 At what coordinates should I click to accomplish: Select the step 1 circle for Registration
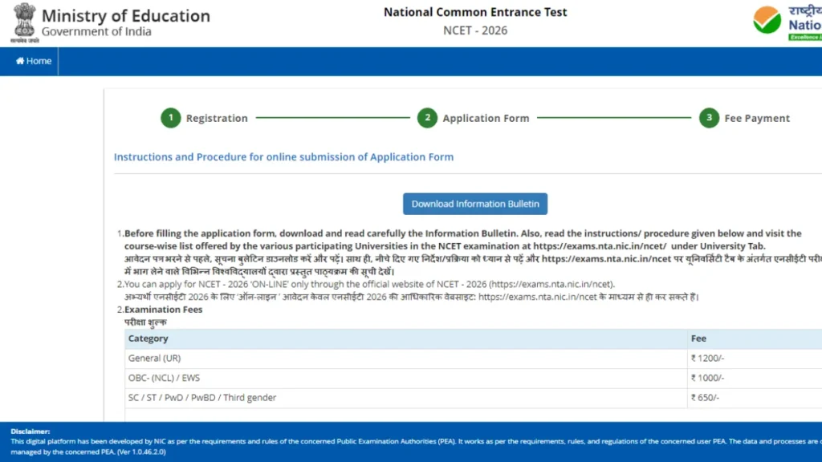coord(170,118)
